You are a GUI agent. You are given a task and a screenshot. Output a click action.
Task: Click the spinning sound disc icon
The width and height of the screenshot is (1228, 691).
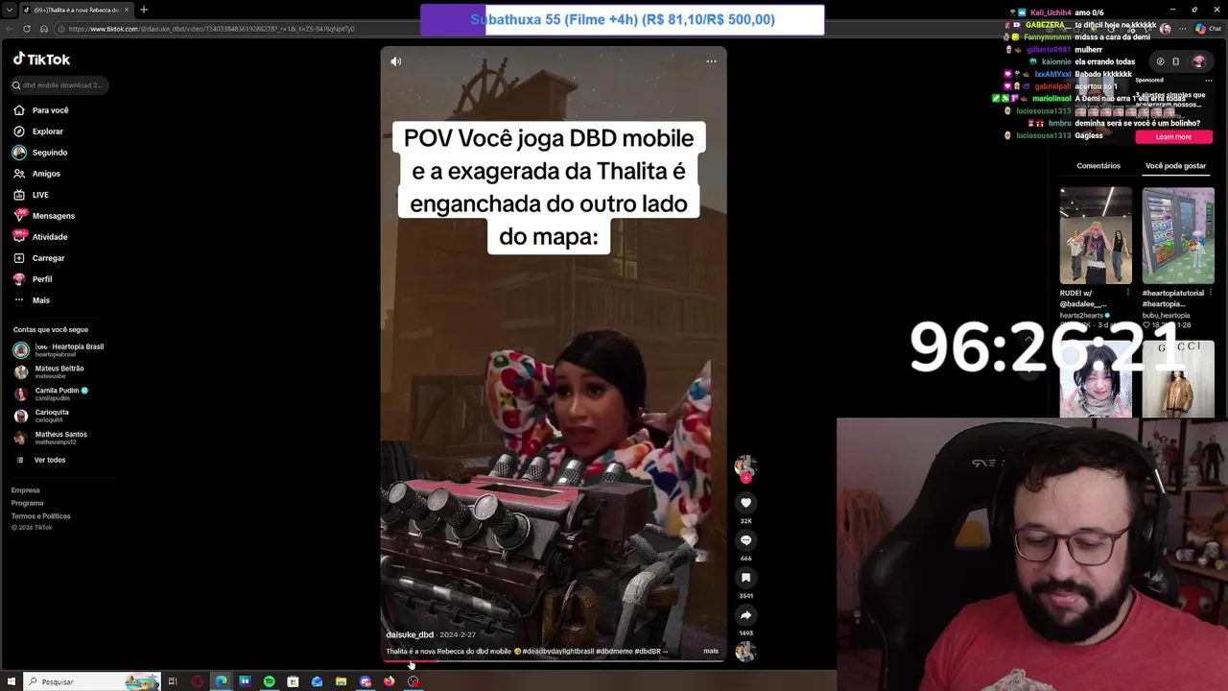(745, 652)
